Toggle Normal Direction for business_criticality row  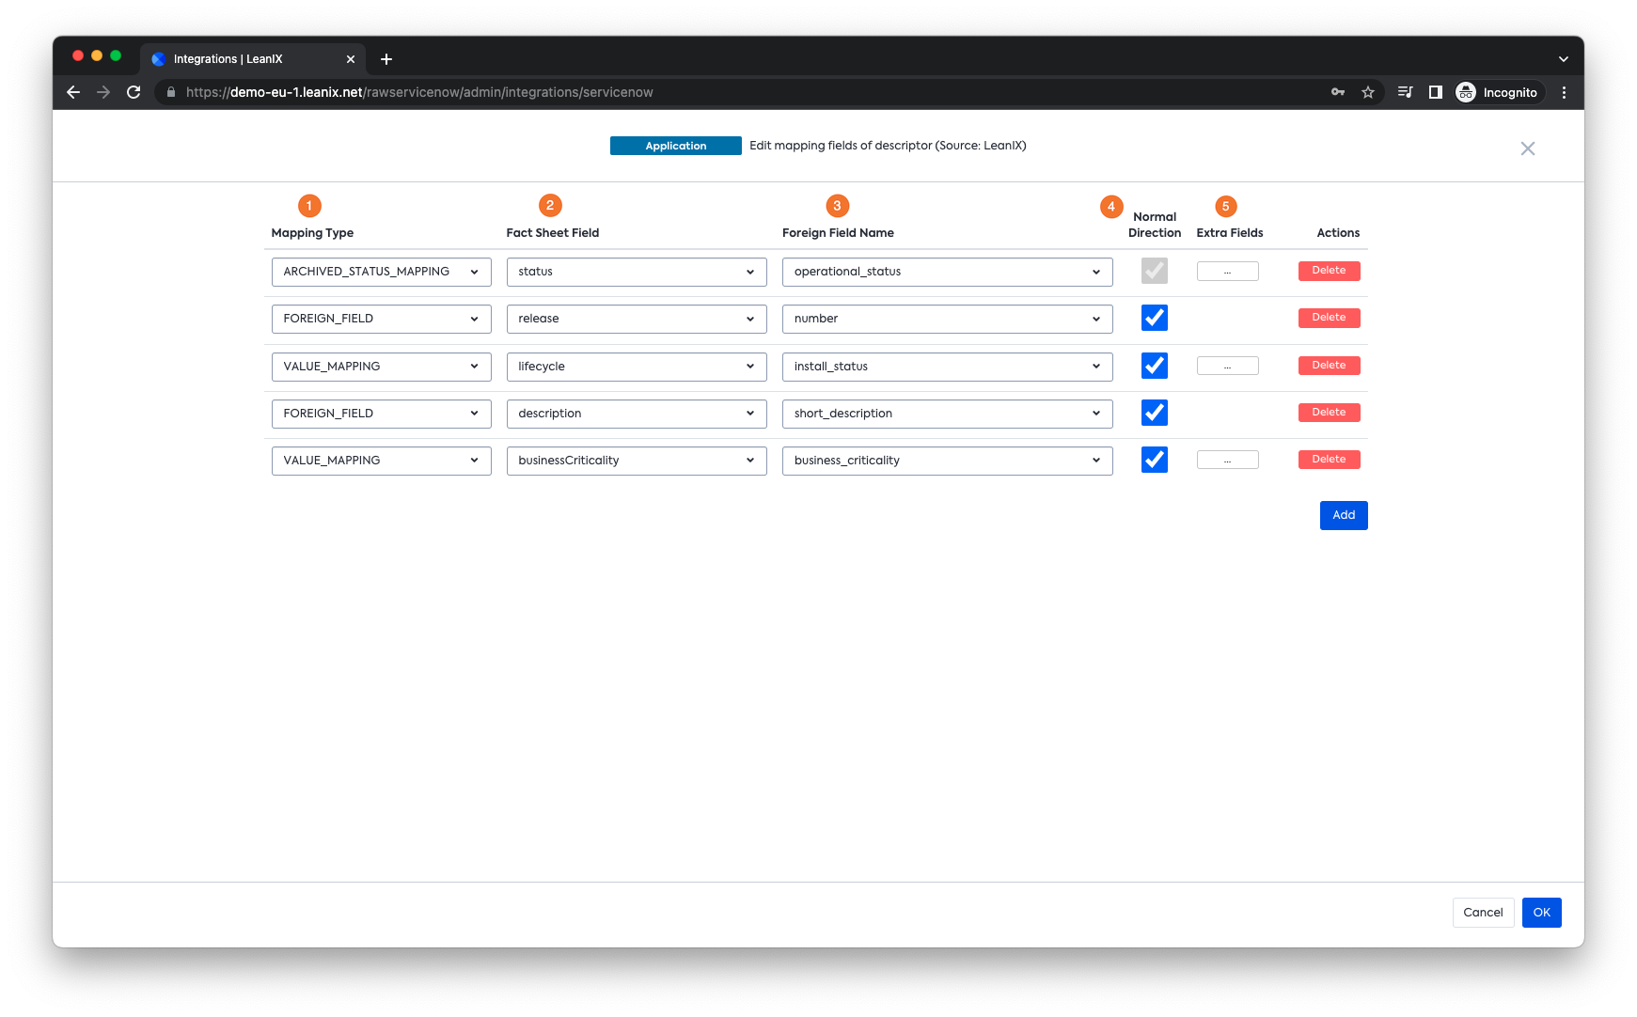coord(1154,460)
